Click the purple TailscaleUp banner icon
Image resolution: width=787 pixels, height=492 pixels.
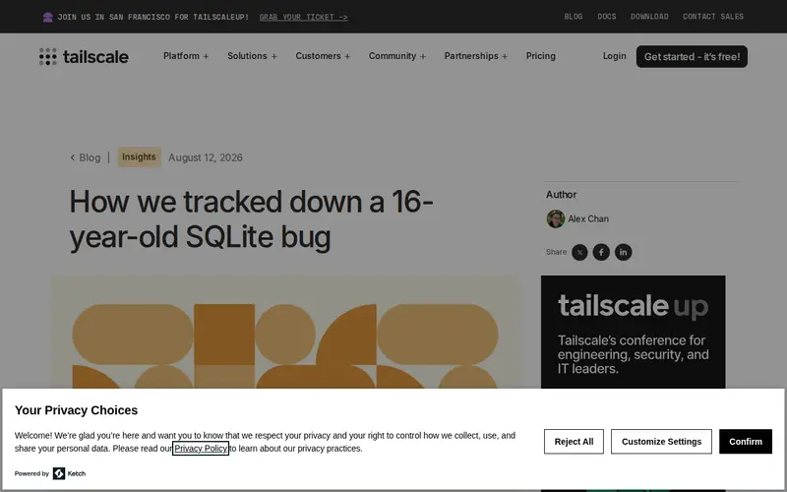47,17
